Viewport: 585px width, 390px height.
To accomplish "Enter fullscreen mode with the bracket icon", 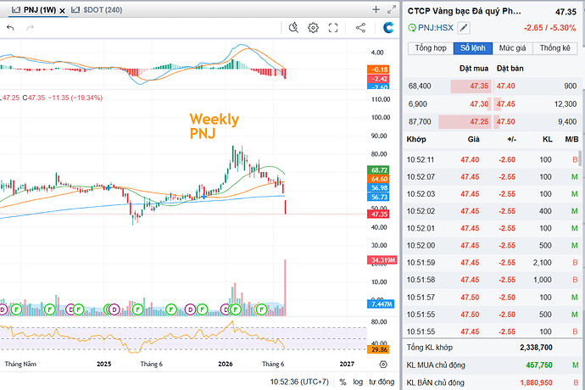I will (x=333, y=28).
